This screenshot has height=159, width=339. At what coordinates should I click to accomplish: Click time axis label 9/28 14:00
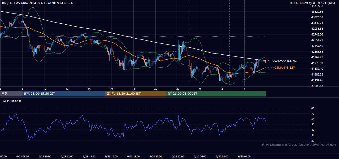89,156
